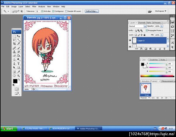This screenshot has width=176, height=137.
Task: Enable Sample All Layers checkbox
Action: click(66, 11)
